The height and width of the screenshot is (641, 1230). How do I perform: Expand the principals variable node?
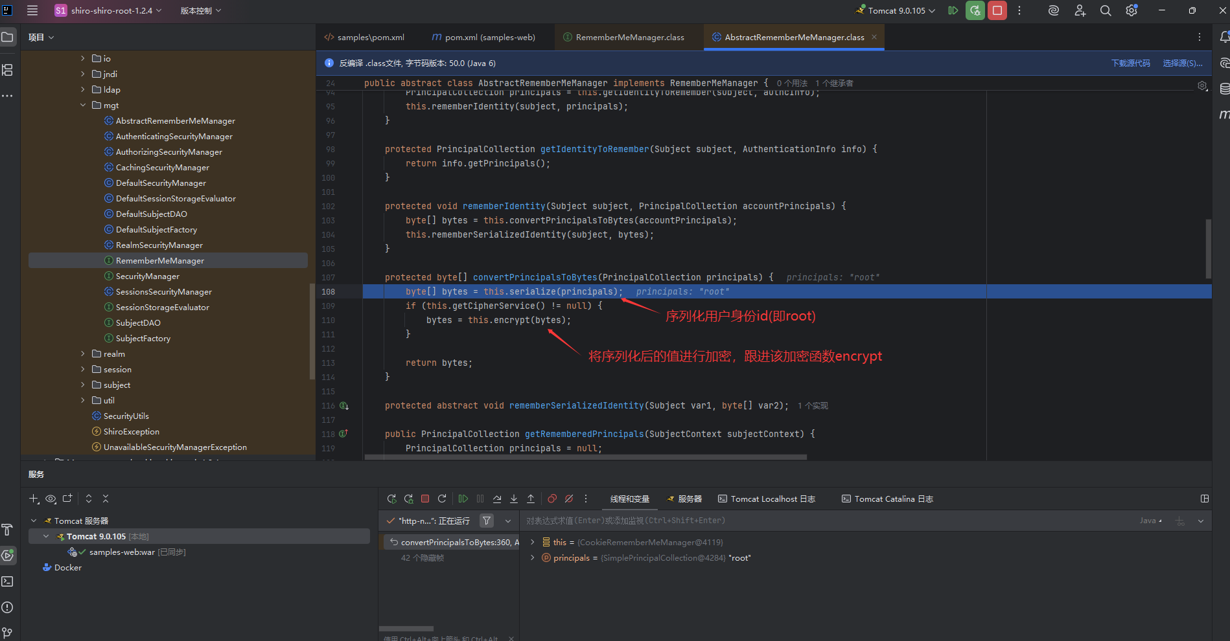point(533,557)
